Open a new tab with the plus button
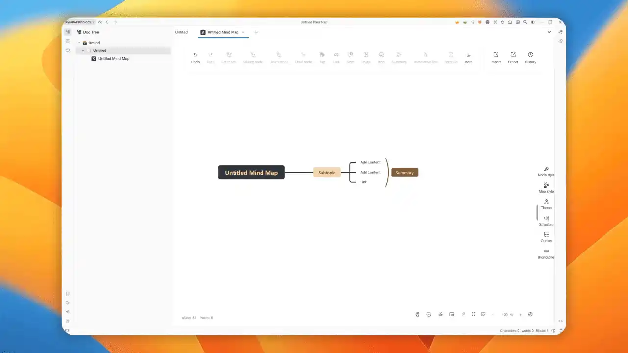 point(256,32)
